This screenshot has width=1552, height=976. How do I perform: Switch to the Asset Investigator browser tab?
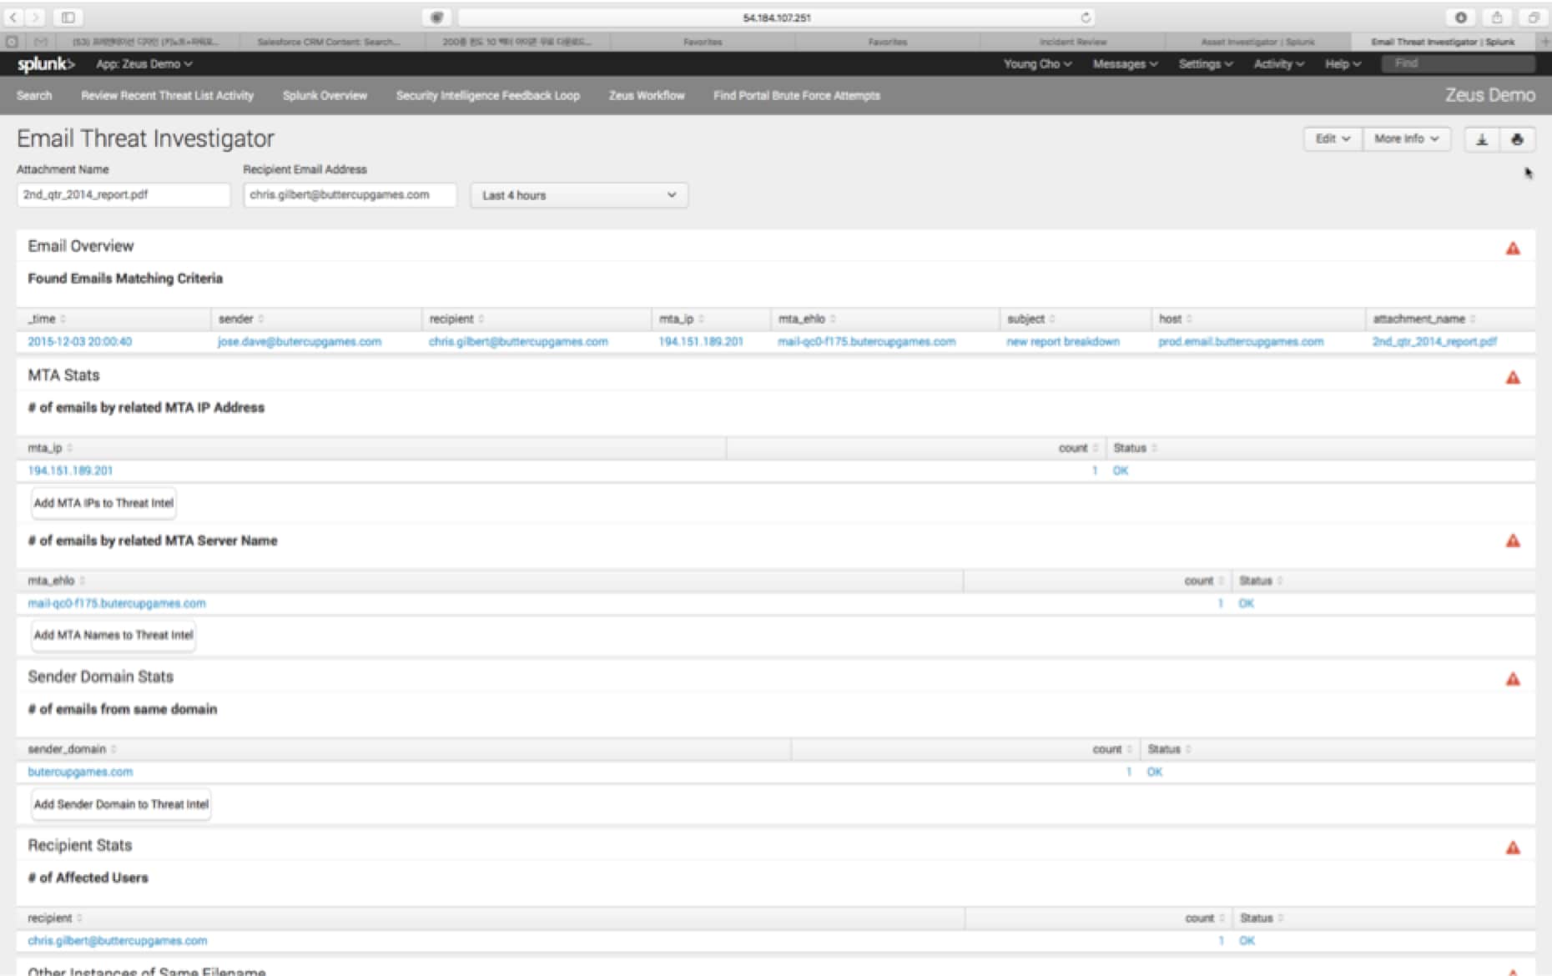[x=1257, y=42]
